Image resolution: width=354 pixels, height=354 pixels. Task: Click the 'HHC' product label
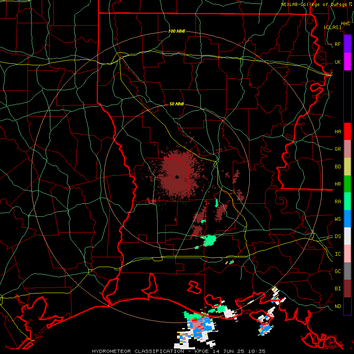point(346,24)
